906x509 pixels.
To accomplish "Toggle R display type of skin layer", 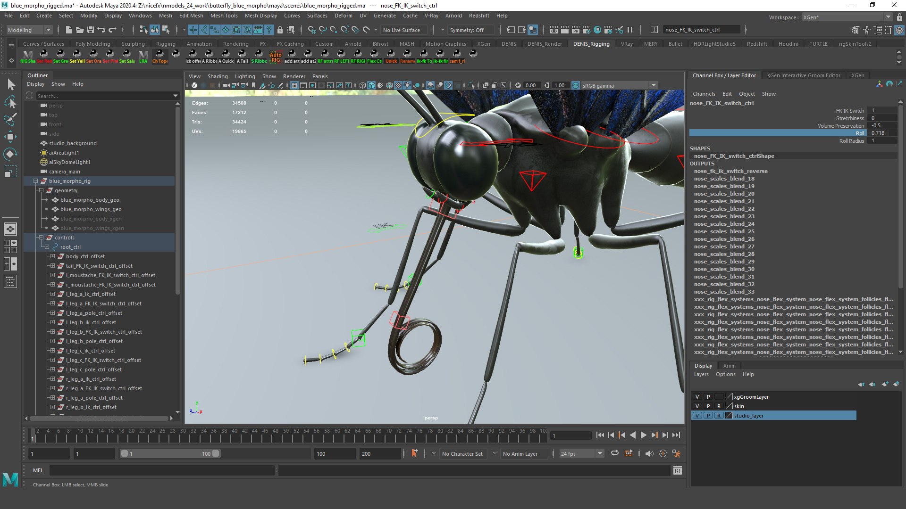I will 719,406.
